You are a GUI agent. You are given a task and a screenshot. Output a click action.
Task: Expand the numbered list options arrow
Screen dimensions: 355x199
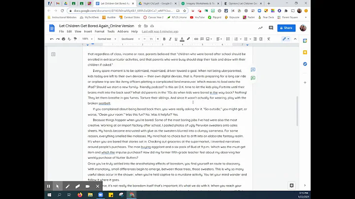[241, 39]
